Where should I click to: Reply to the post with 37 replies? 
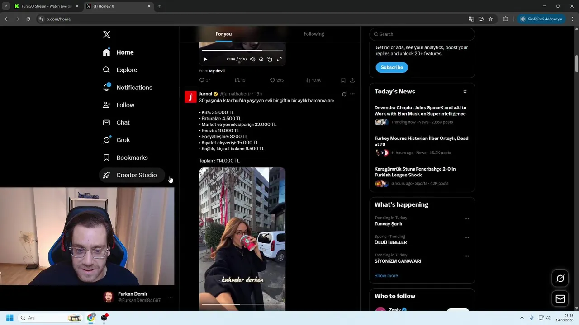pos(204,80)
